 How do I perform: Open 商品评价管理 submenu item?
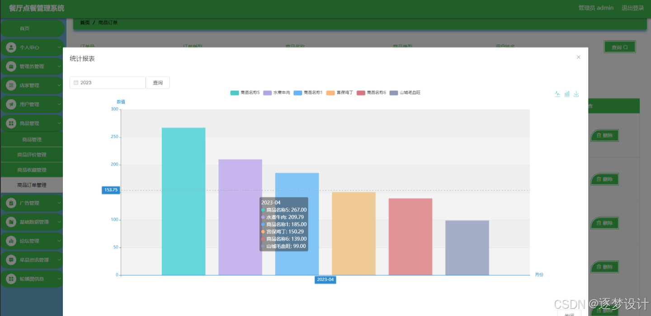pos(32,155)
